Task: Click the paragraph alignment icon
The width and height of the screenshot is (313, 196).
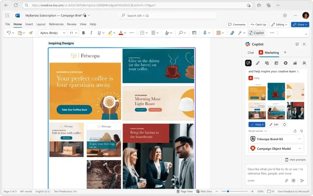Action: pyautogui.click(x=153, y=33)
